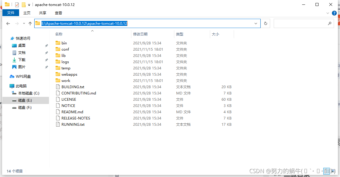
Task: Open 图片 in the navigation pane
Action: [22, 67]
